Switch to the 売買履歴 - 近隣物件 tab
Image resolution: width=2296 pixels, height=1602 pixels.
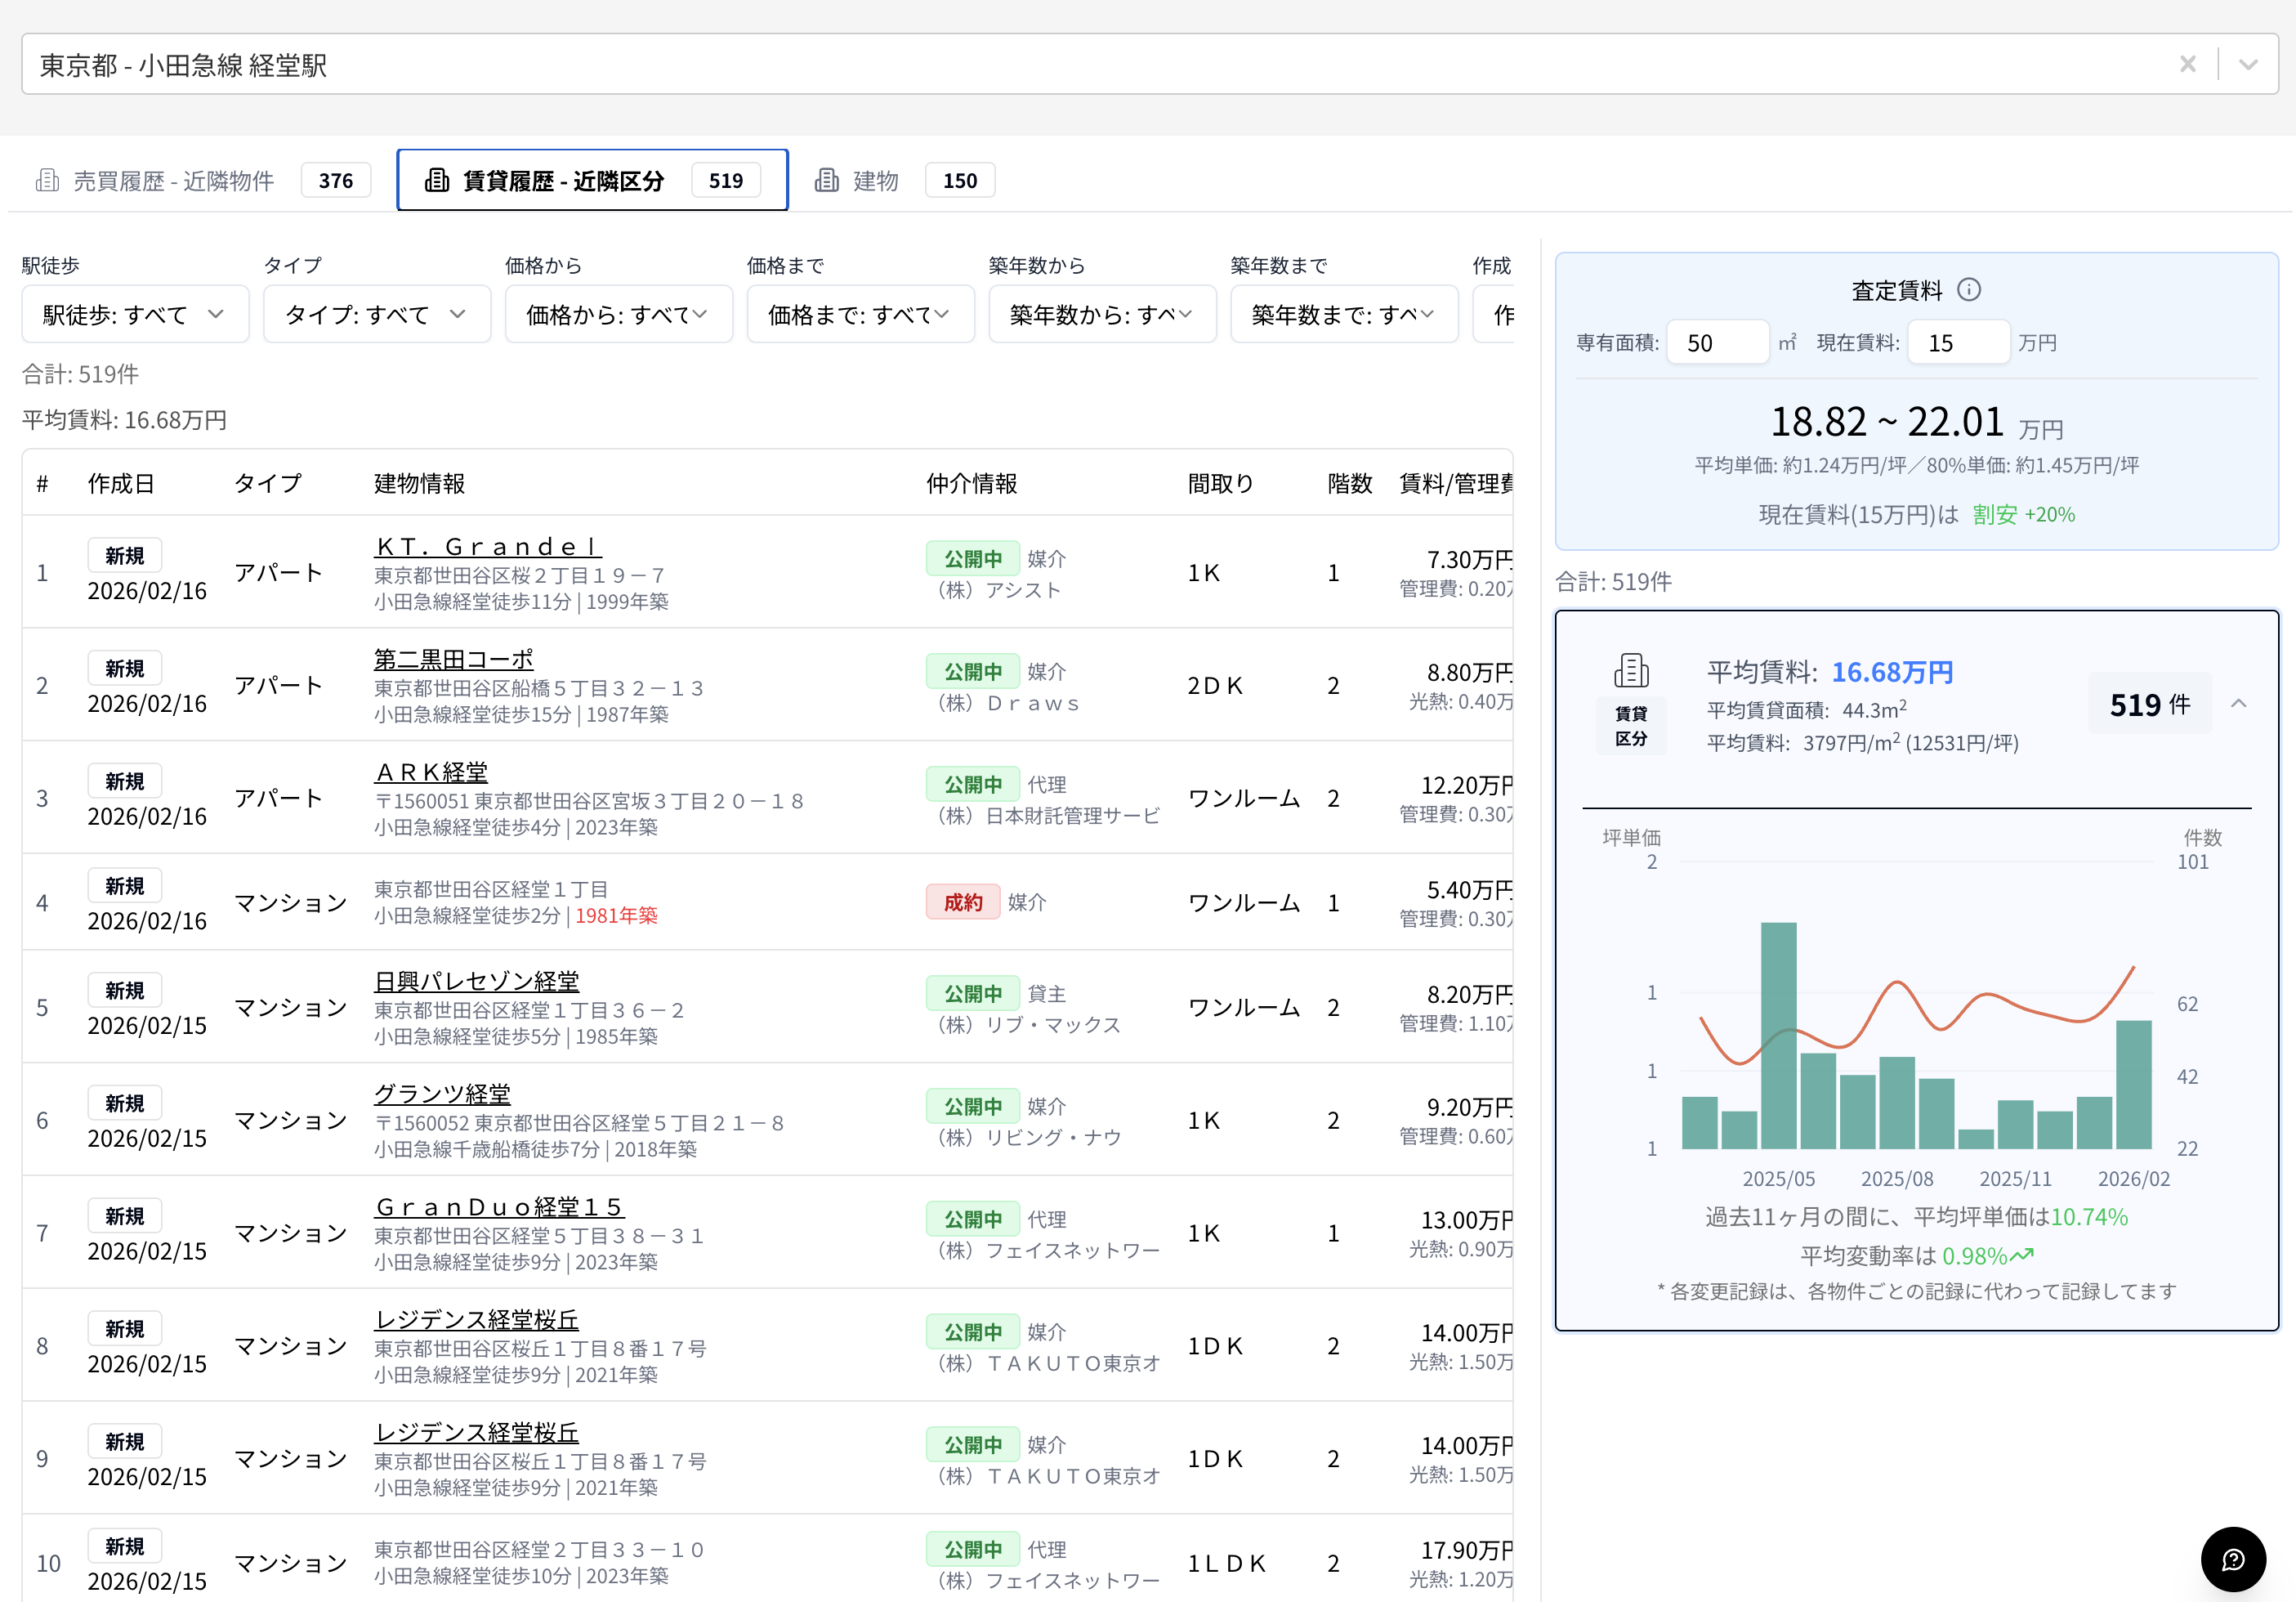(175, 180)
